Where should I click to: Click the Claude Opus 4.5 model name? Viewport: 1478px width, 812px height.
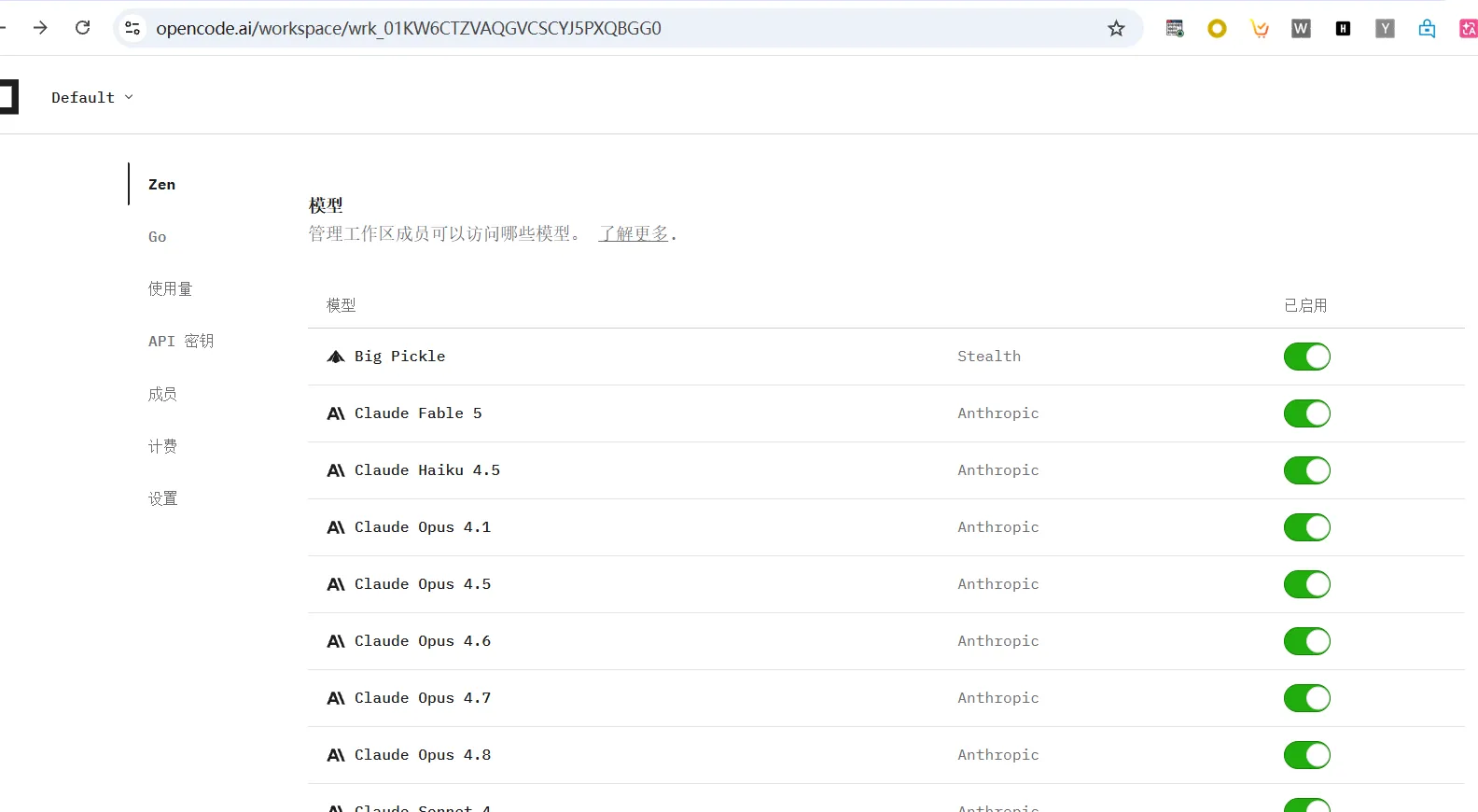point(423,584)
